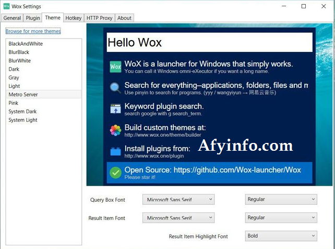Expand the Result Item Font style dropdown

[x=281, y=218]
